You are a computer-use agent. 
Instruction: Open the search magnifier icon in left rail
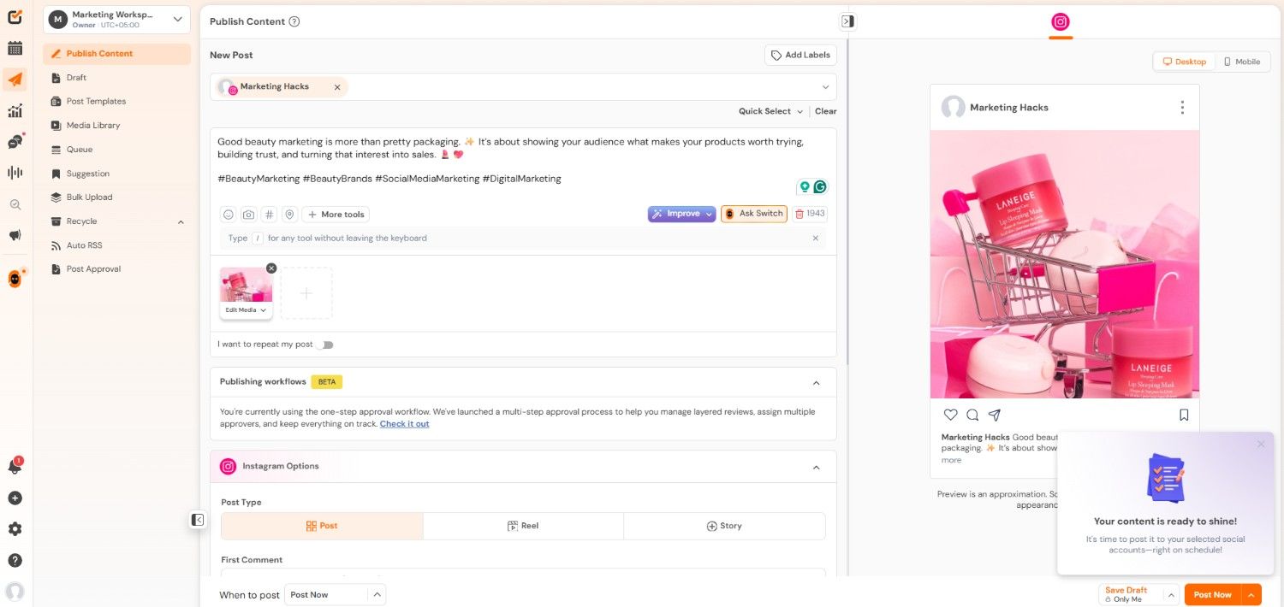(15, 204)
